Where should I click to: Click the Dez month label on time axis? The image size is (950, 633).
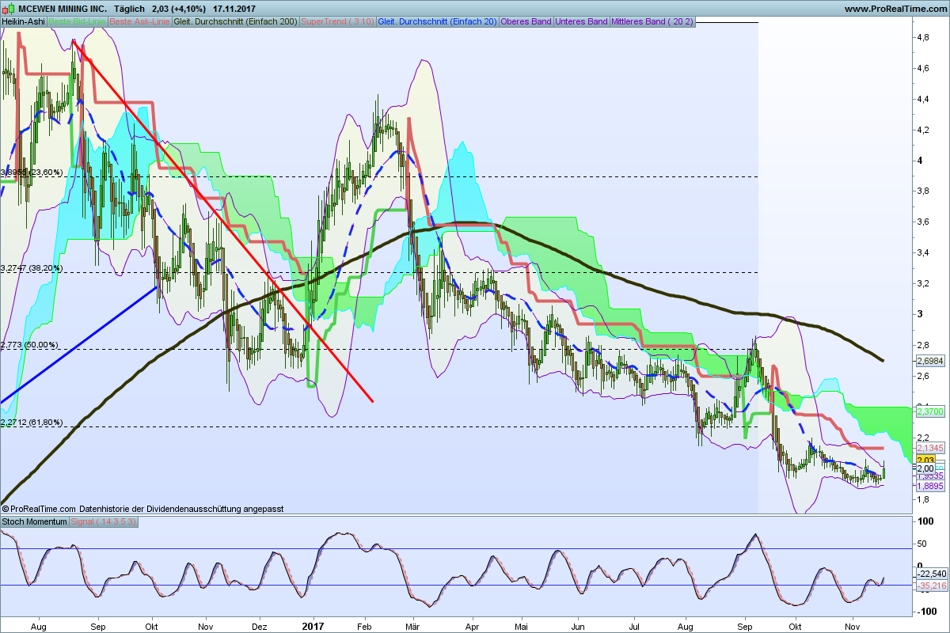(260, 625)
